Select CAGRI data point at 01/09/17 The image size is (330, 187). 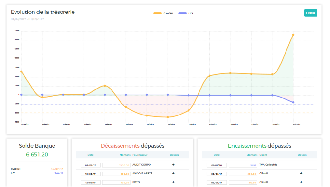pyautogui.click(x=21, y=72)
